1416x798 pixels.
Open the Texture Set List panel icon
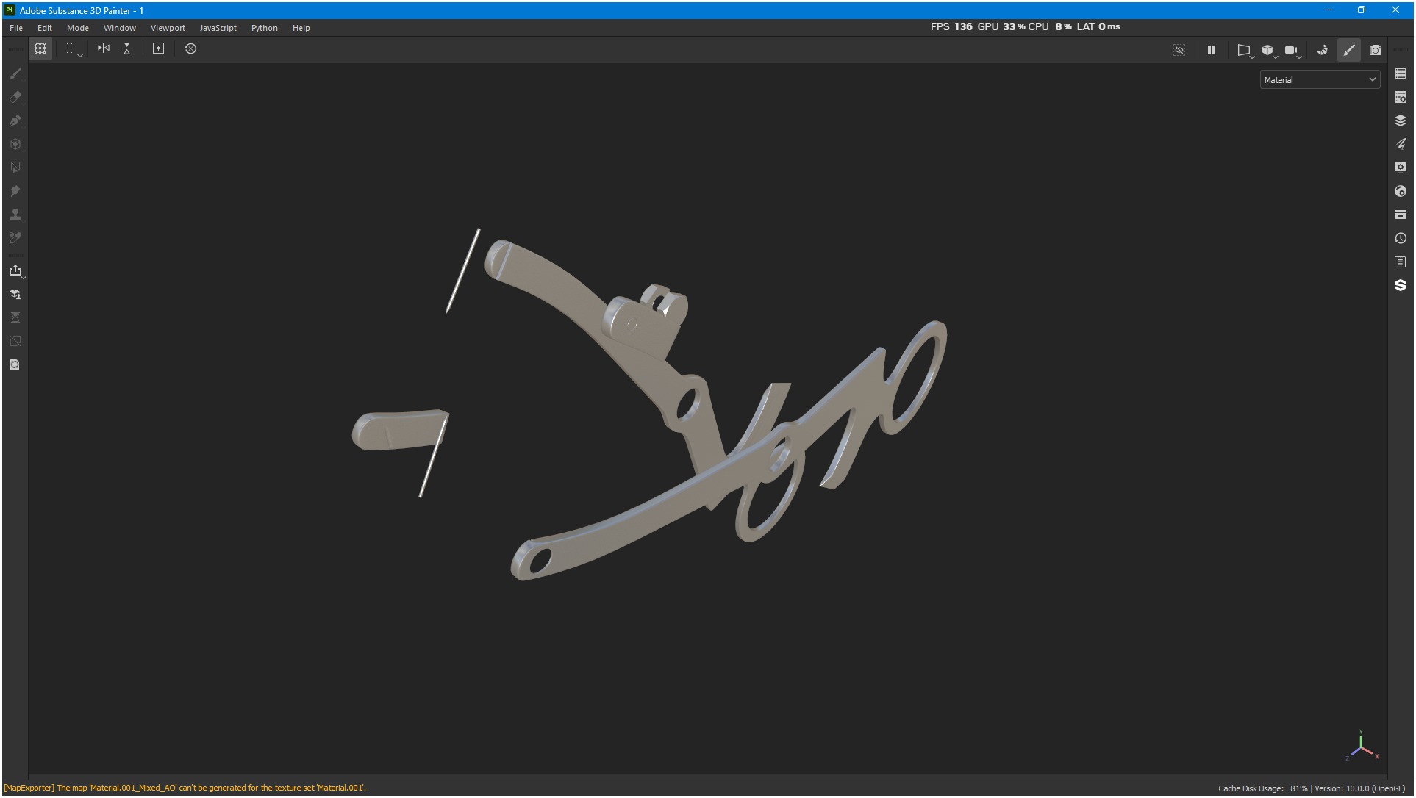click(1401, 73)
